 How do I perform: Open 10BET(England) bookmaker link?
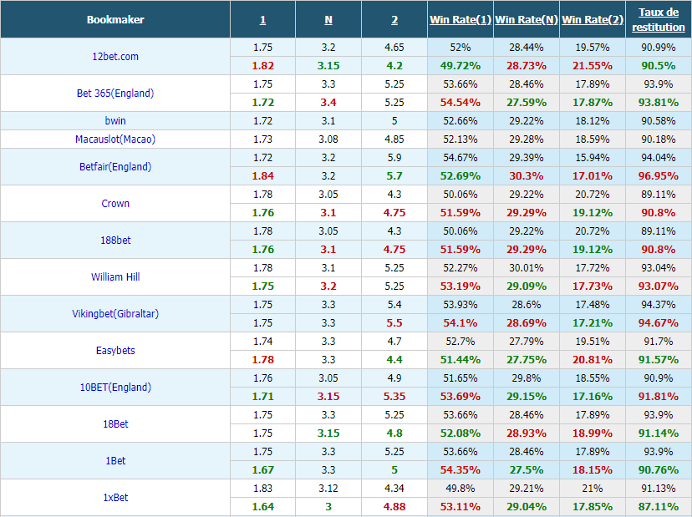tap(115, 388)
